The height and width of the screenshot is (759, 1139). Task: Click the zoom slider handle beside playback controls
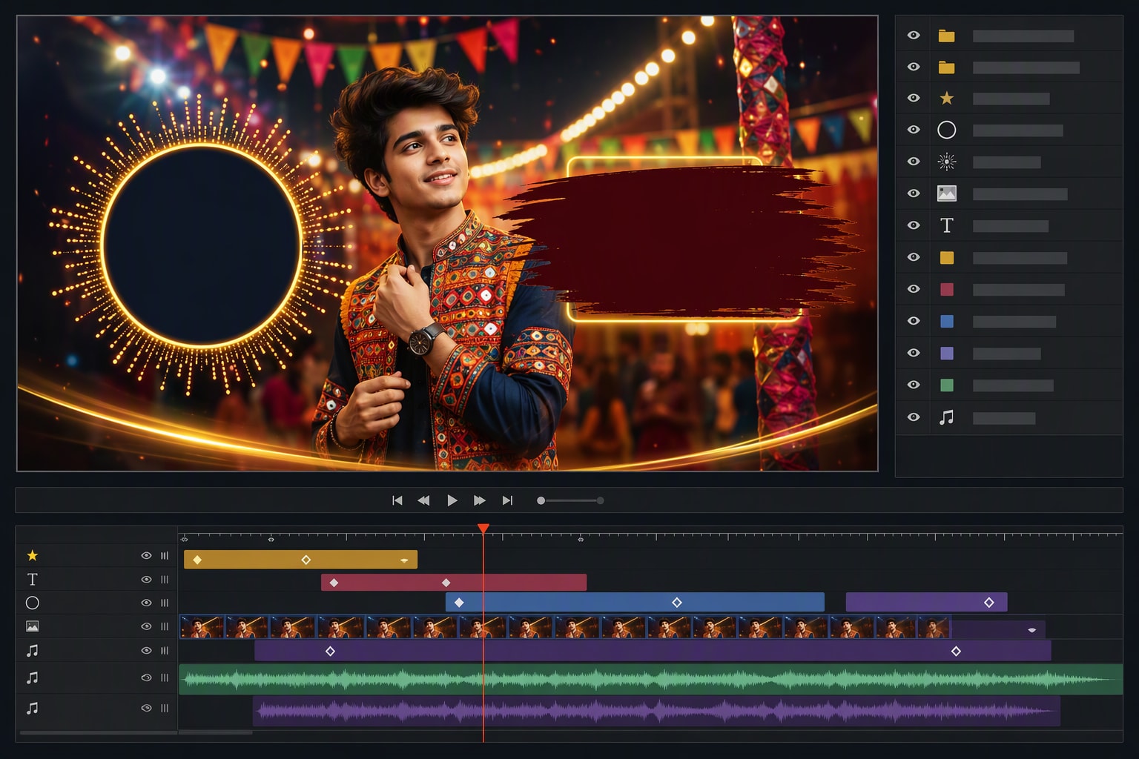pos(541,500)
